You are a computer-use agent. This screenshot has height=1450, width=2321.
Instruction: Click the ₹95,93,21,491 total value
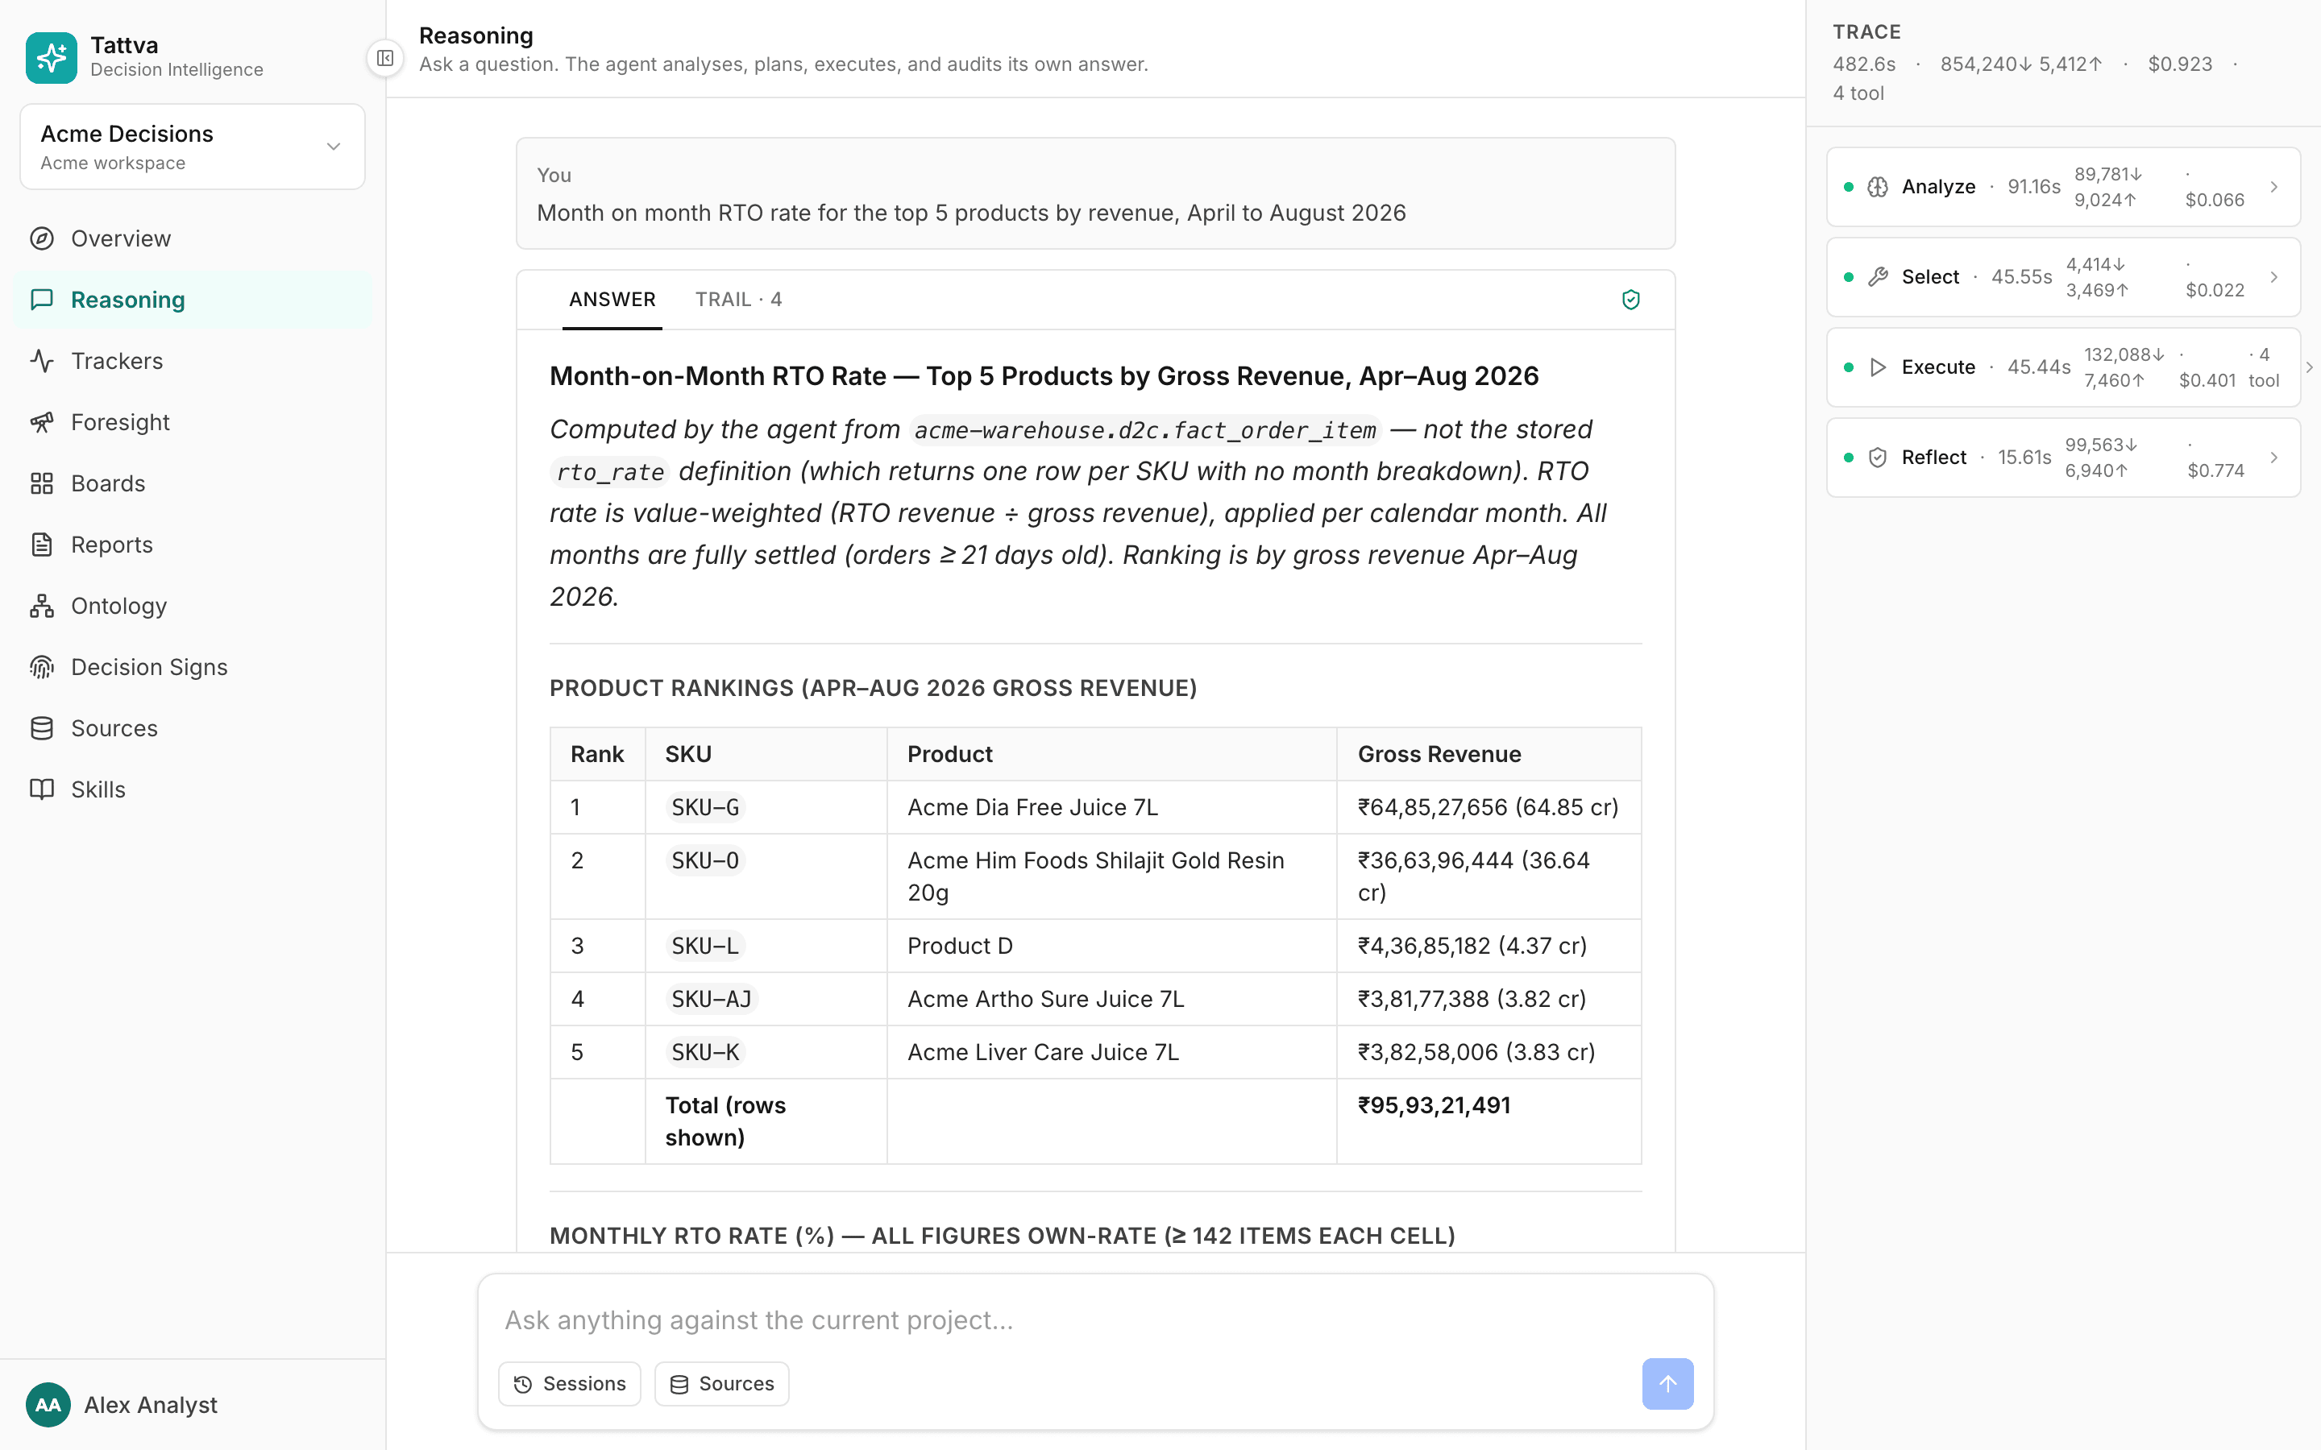click(1434, 1106)
